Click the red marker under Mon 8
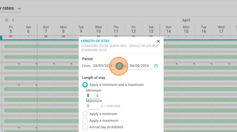 [63, 36]
